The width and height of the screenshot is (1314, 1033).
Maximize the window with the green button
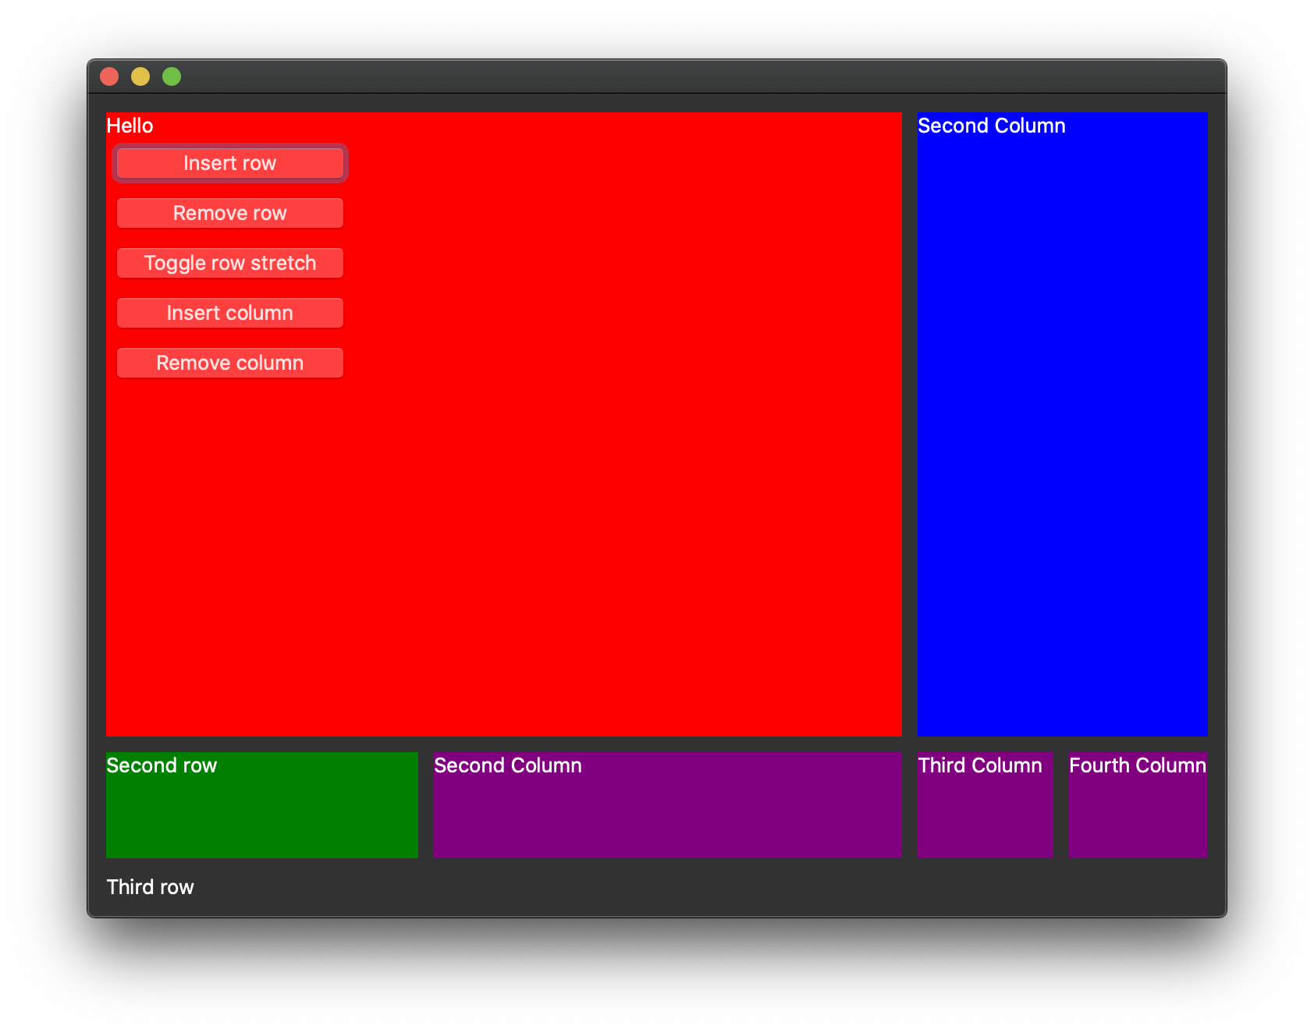pyautogui.click(x=172, y=76)
